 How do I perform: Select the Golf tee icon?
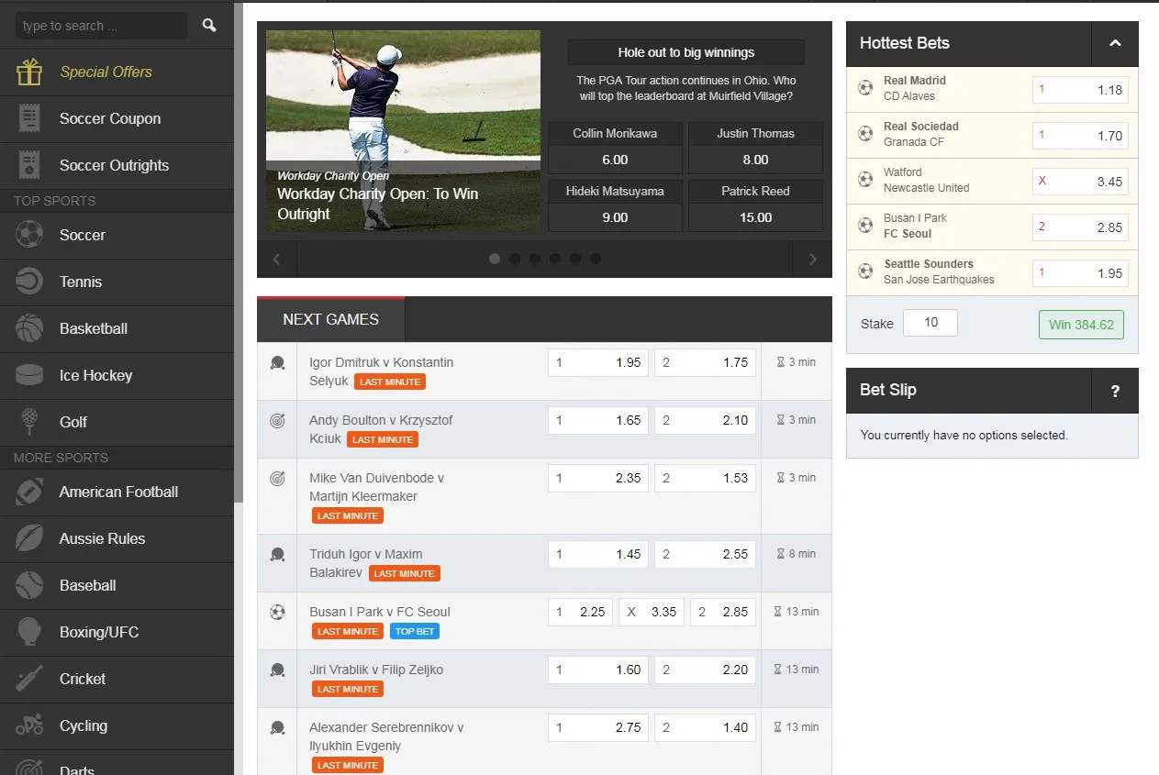pyautogui.click(x=30, y=422)
